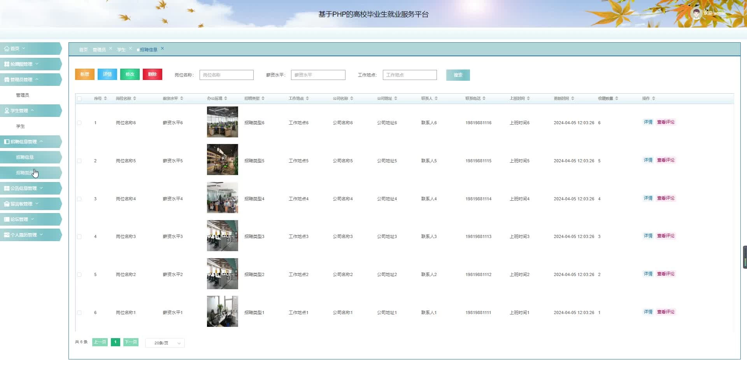Click the 轮播图管理 sidebar icon
The height and width of the screenshot is (368, 747).
click(7, 64)
